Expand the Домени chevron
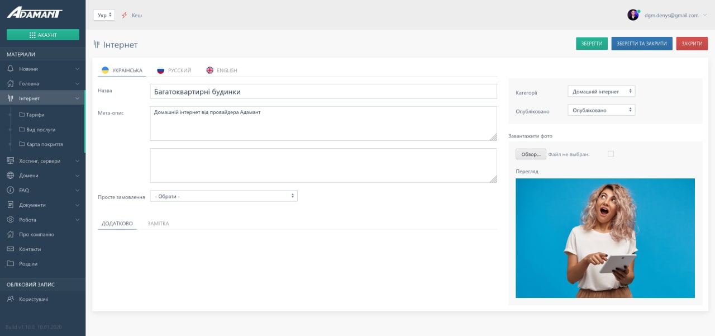715x336 pixels. coord(78,175)
